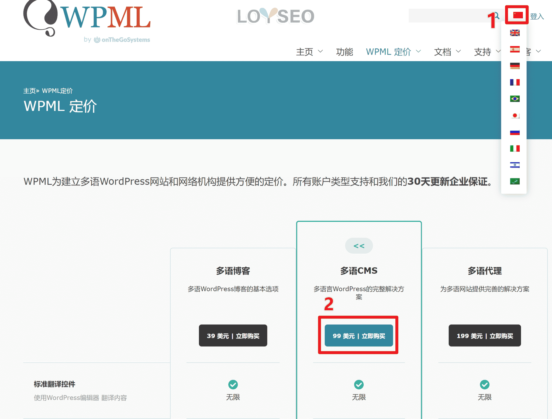Screen dimensions: 552x419
Task: Click the 主页 breadcrumb link
Action: pyautogui.click(x=29, y=91)
